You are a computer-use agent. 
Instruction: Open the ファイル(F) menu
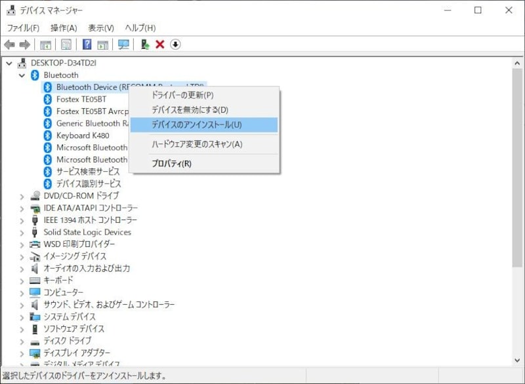click(23, 28)
